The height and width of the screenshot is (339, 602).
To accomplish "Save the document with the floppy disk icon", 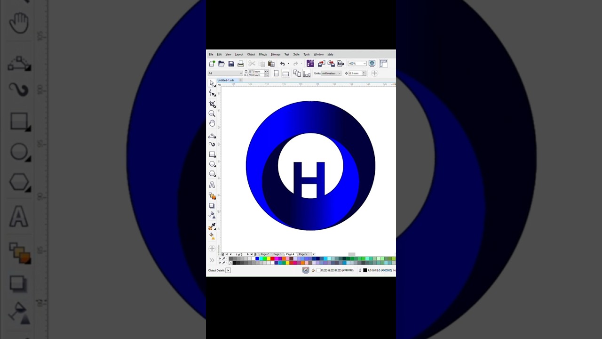I will tap(231, 64).
